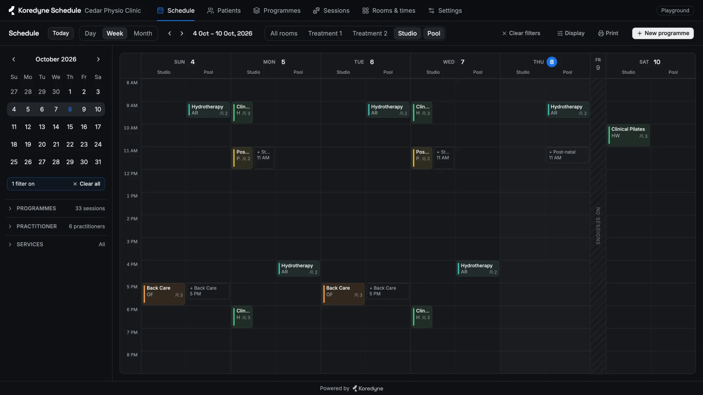This screenshot has height=395, width=703.
Task: Toggle the Studio room filter
Action: click(407, 33)
